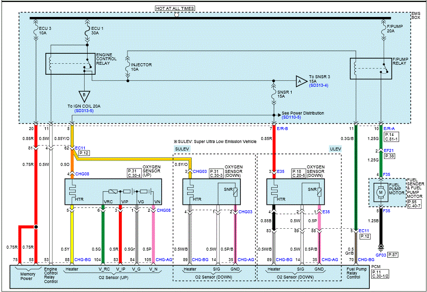The height and width of the screenshot is (292, 427).
Task: Select the INJECTOR 10A fuse symbol
Action: coord(127,66)
